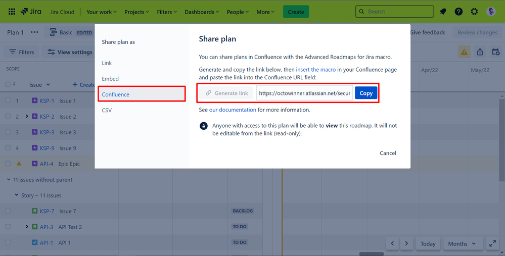The image size is (505, 256).
Task: Open the notifications bell icon
Action: [443, 12]
